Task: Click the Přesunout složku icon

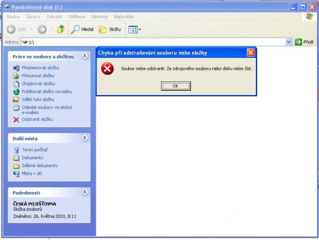Action: [x=16, y=76]
